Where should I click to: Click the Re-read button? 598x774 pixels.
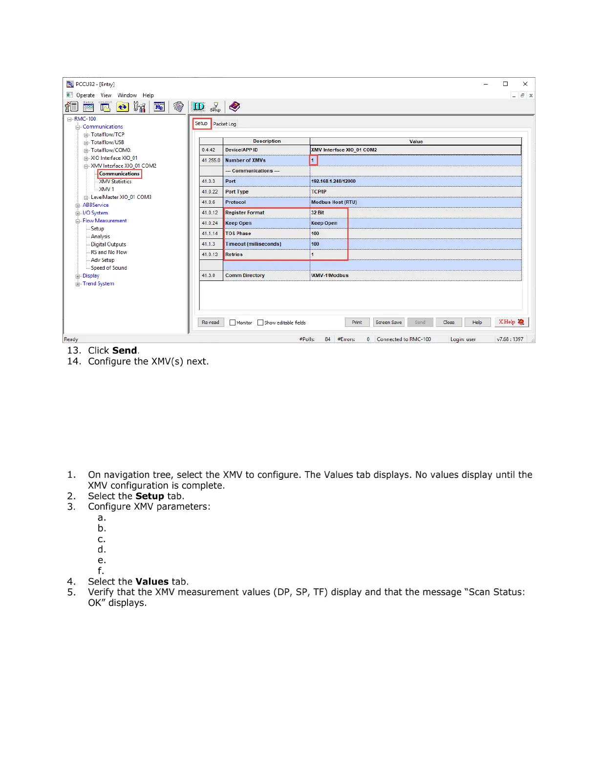click(x=211, y=322)
